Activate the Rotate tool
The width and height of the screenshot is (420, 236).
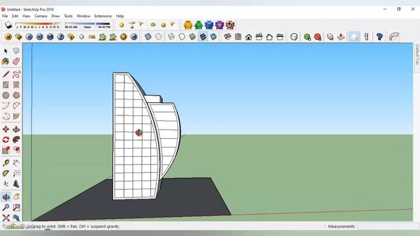point(6,140)
